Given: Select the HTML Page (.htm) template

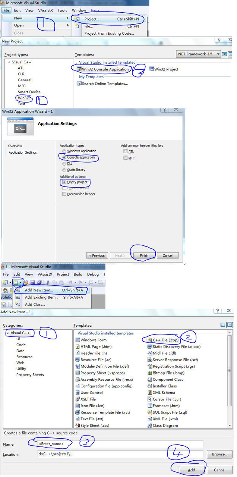Looking at the screenshot, I should 94,346.
